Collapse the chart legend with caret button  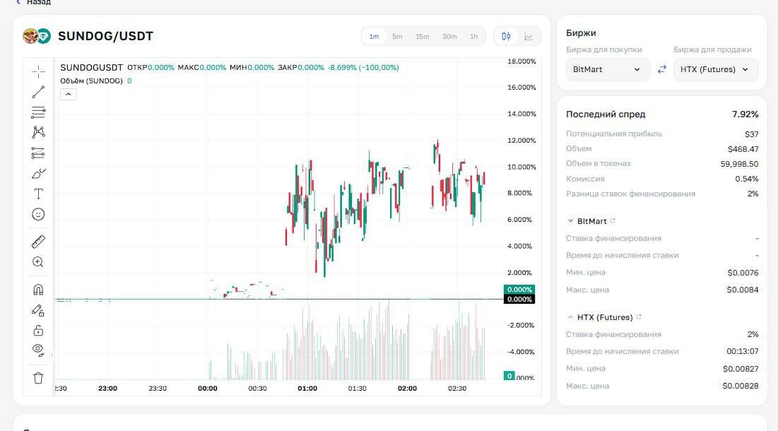(x=69, y=94)
